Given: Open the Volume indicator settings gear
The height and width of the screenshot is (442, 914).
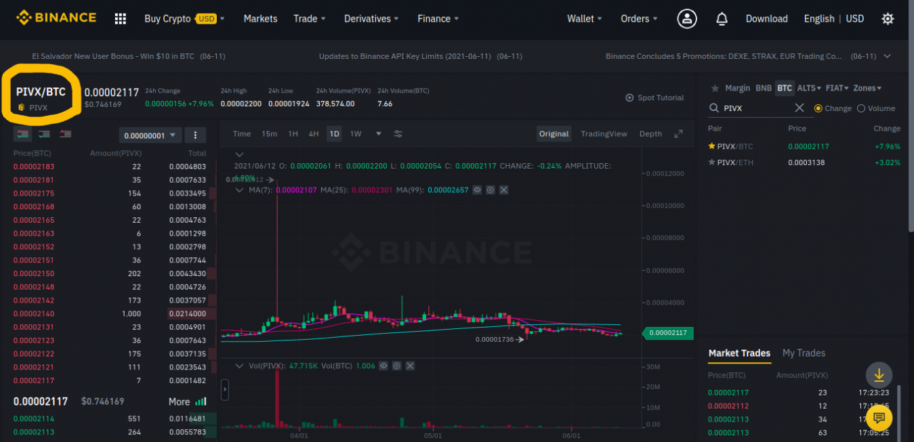Looking at the screenshot, I should click(396, 366).
